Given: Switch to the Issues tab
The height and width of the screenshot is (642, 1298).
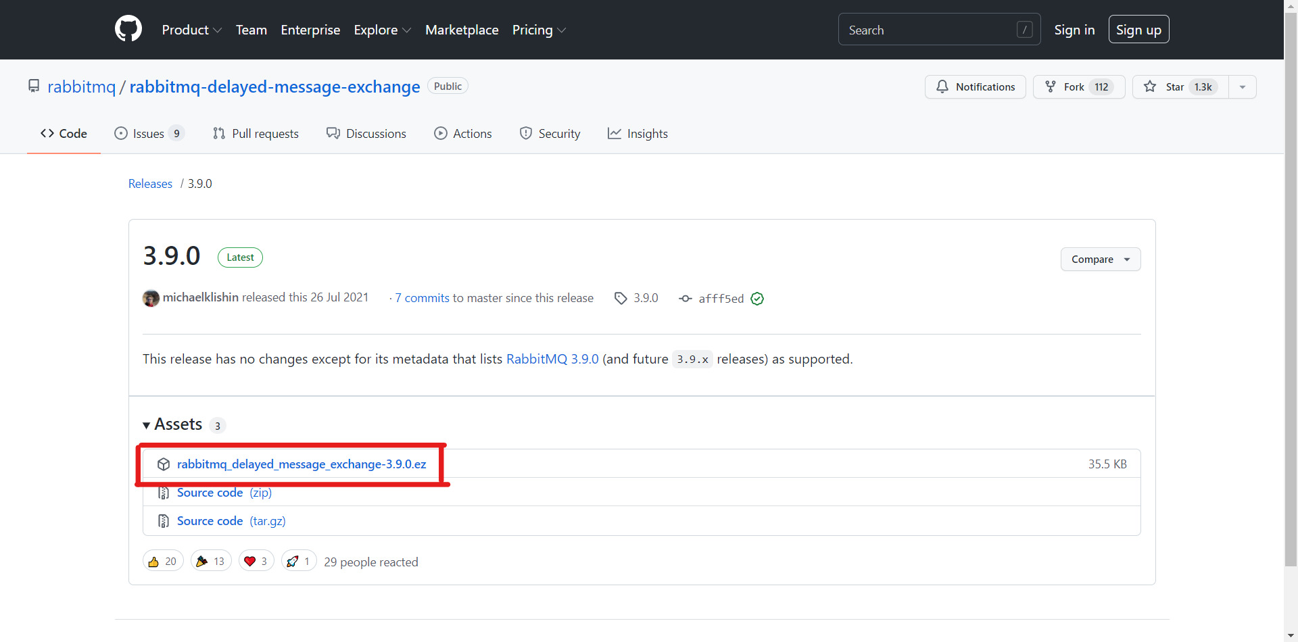Looking at the screenshot, I should coord(149,134).
